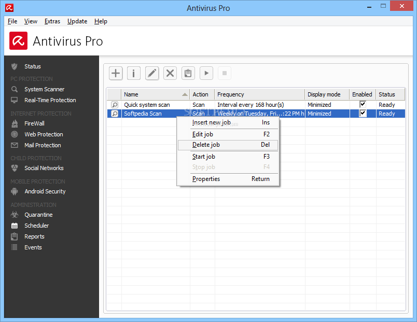
Task: Click the Scheduler calendar icon
Action: point(15,226)
